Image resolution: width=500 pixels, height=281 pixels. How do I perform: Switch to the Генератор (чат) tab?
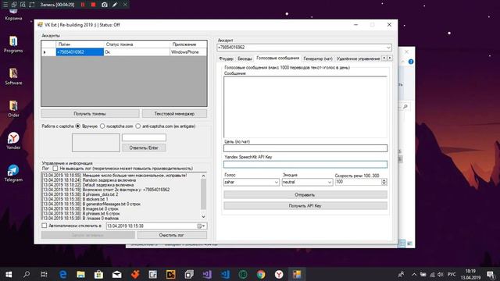pyautogui.click(x=318, y=59)
